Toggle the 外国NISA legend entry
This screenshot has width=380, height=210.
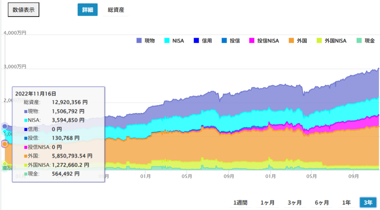coord(331,41)
